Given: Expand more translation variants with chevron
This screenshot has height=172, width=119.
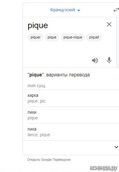Looking at the screenshot, I should click(x=116, y=147).
